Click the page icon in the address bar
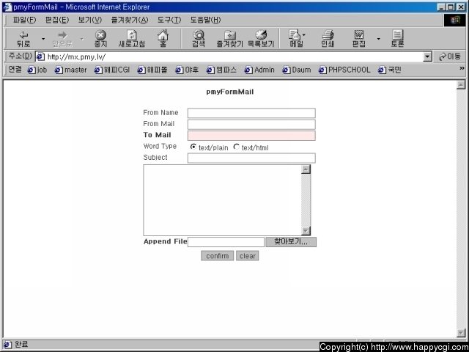Image resolution: width=469 pixels, height=352 pixels. [40, 56]
